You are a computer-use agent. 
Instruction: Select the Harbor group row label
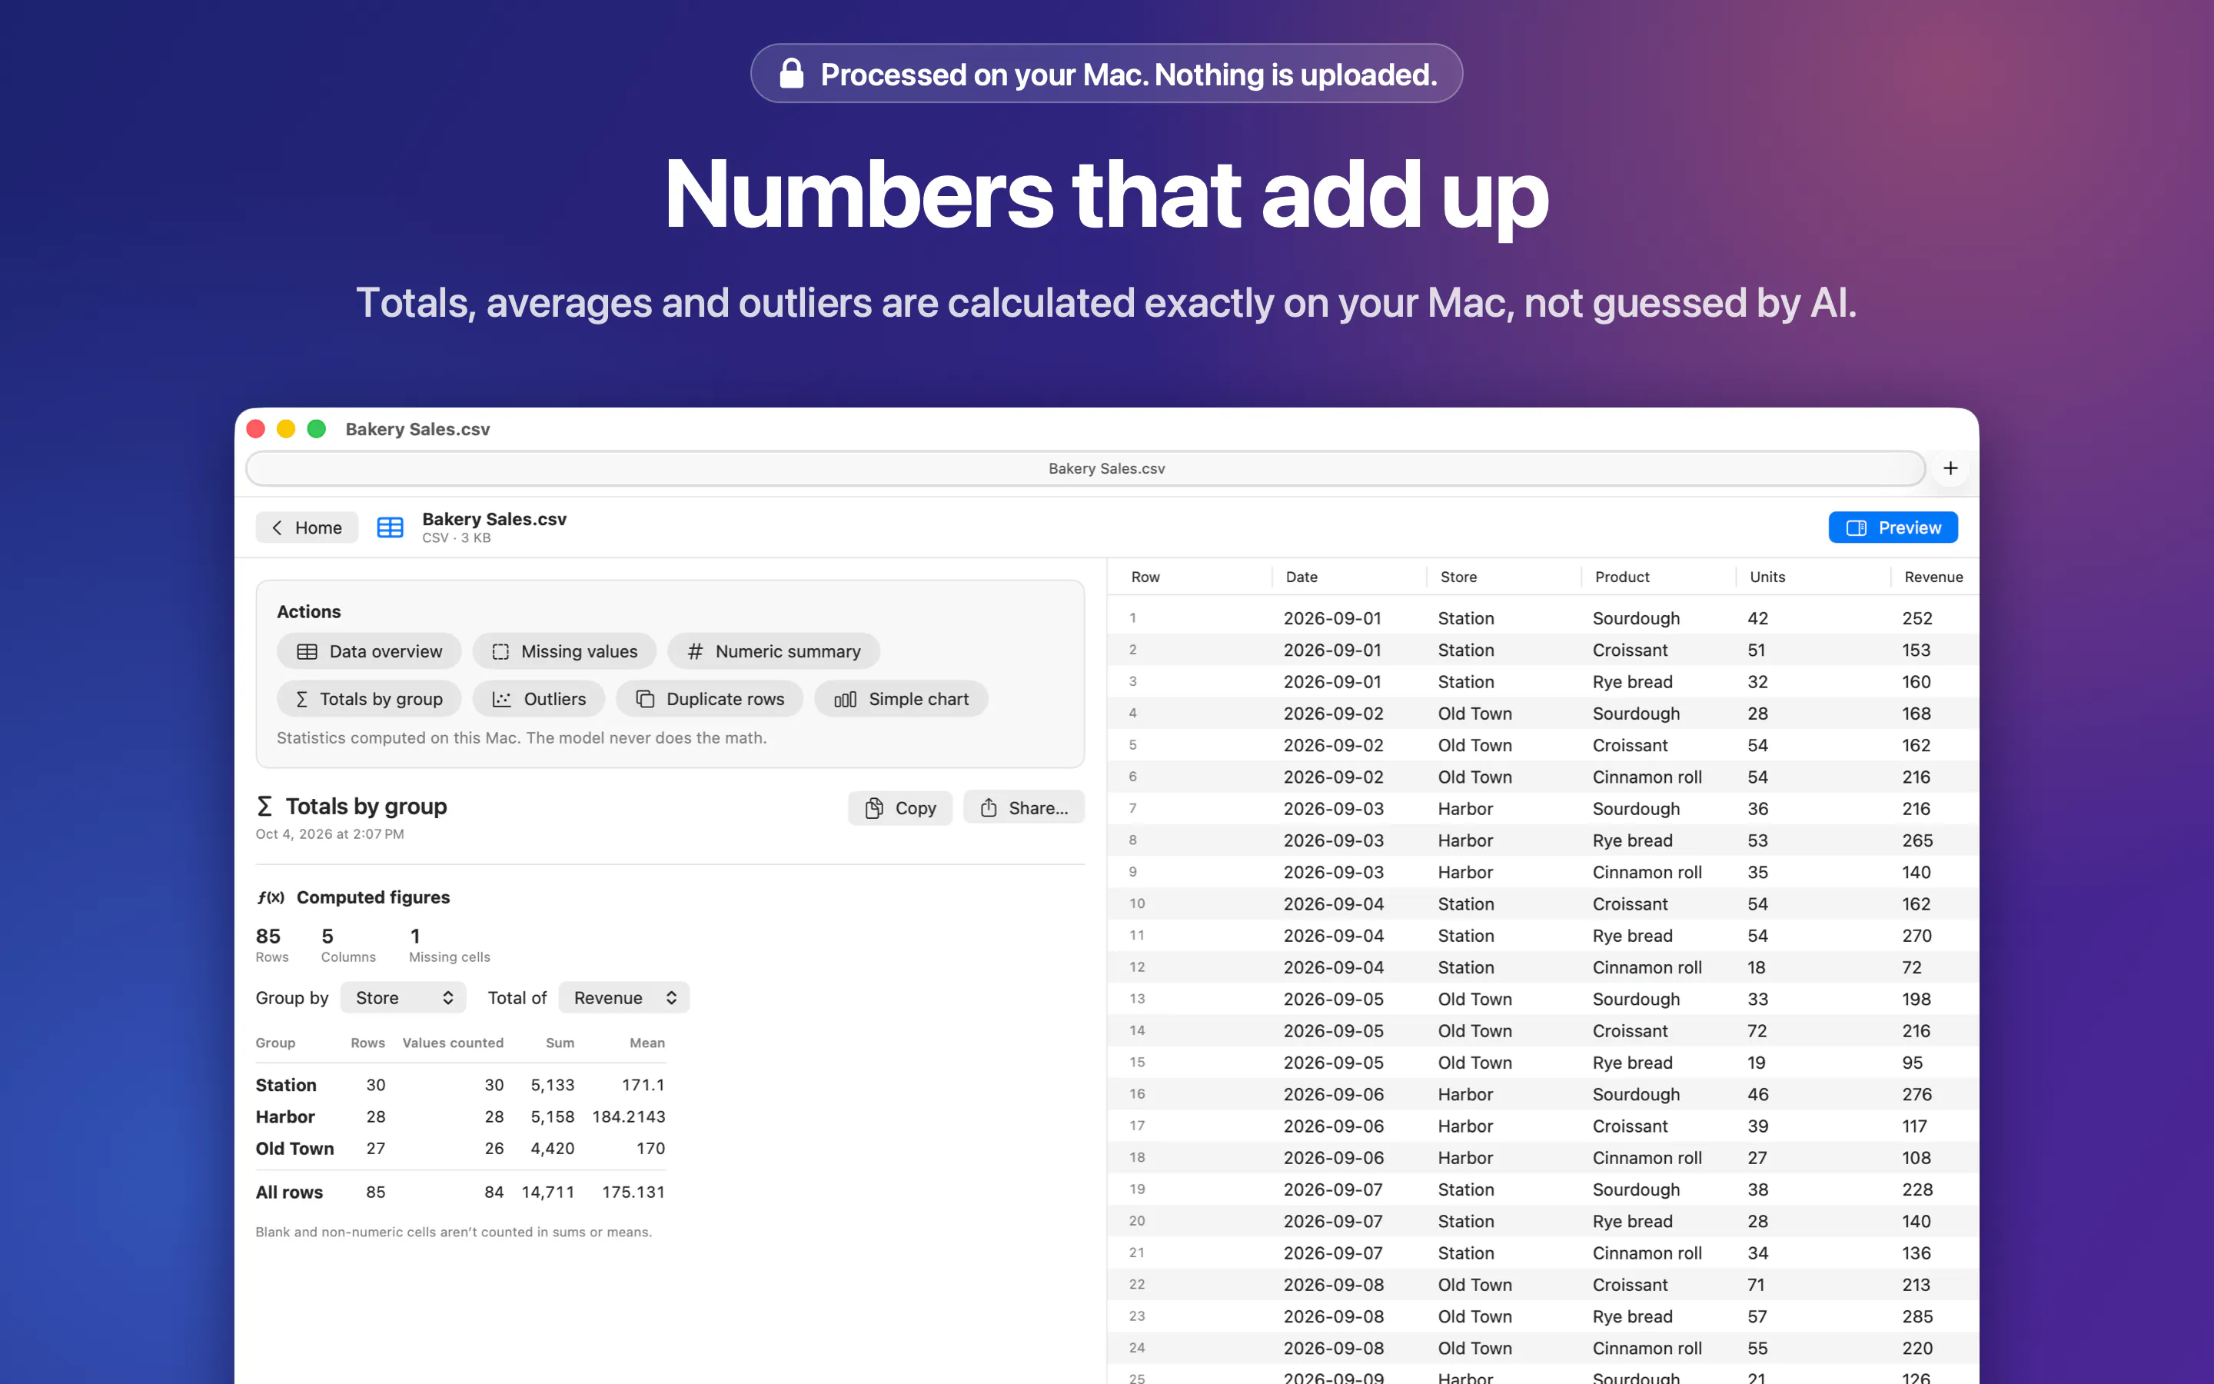pyautogui.click(x=284, y=1116)
